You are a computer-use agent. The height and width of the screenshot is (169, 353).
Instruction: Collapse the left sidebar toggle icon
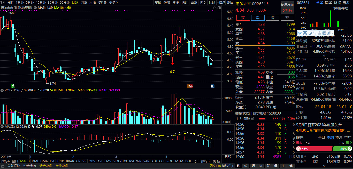3,2
